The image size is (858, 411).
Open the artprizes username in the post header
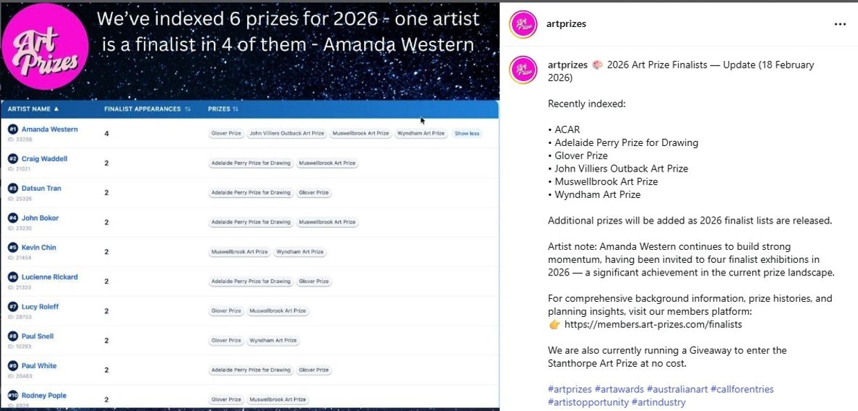(x=567, y=24)
